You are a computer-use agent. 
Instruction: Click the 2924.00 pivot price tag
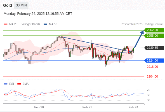click(x=154, y=60)
